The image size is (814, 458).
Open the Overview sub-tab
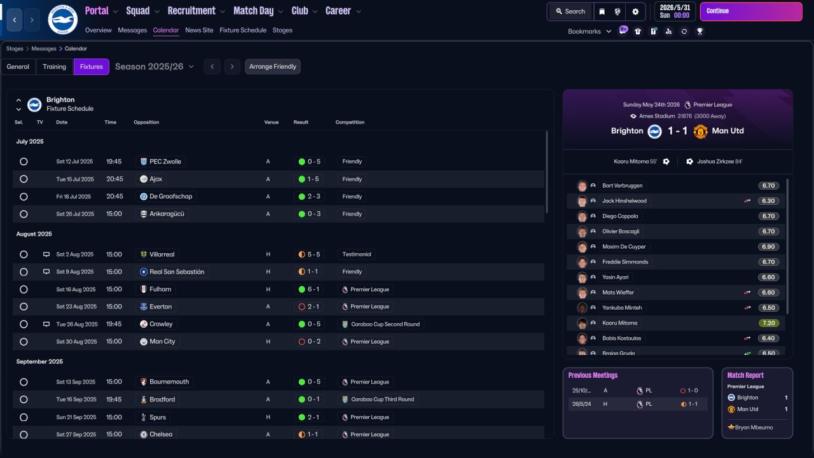(x=98, y=30)
